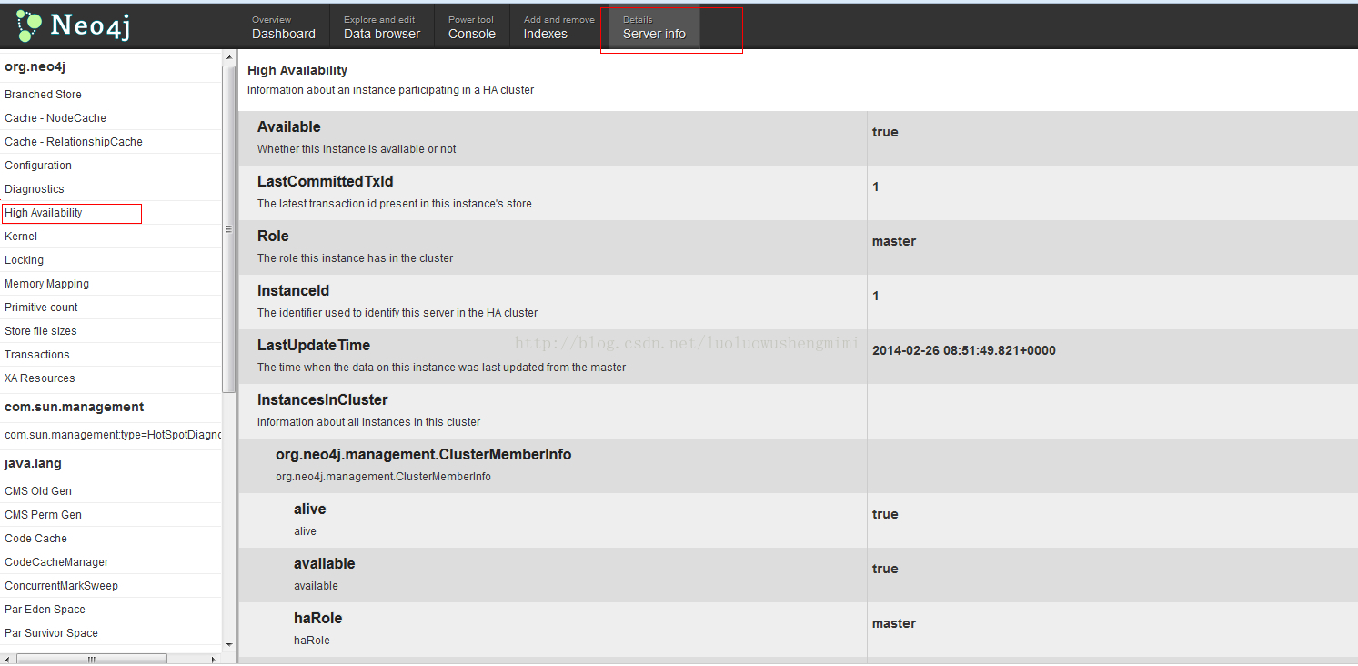This screenshot has width=1358, height=666.
Task: Open Primitive count in sidebar
Action: 41,308
